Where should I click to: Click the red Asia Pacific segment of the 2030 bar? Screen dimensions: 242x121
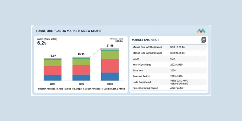tap(110, 66)
